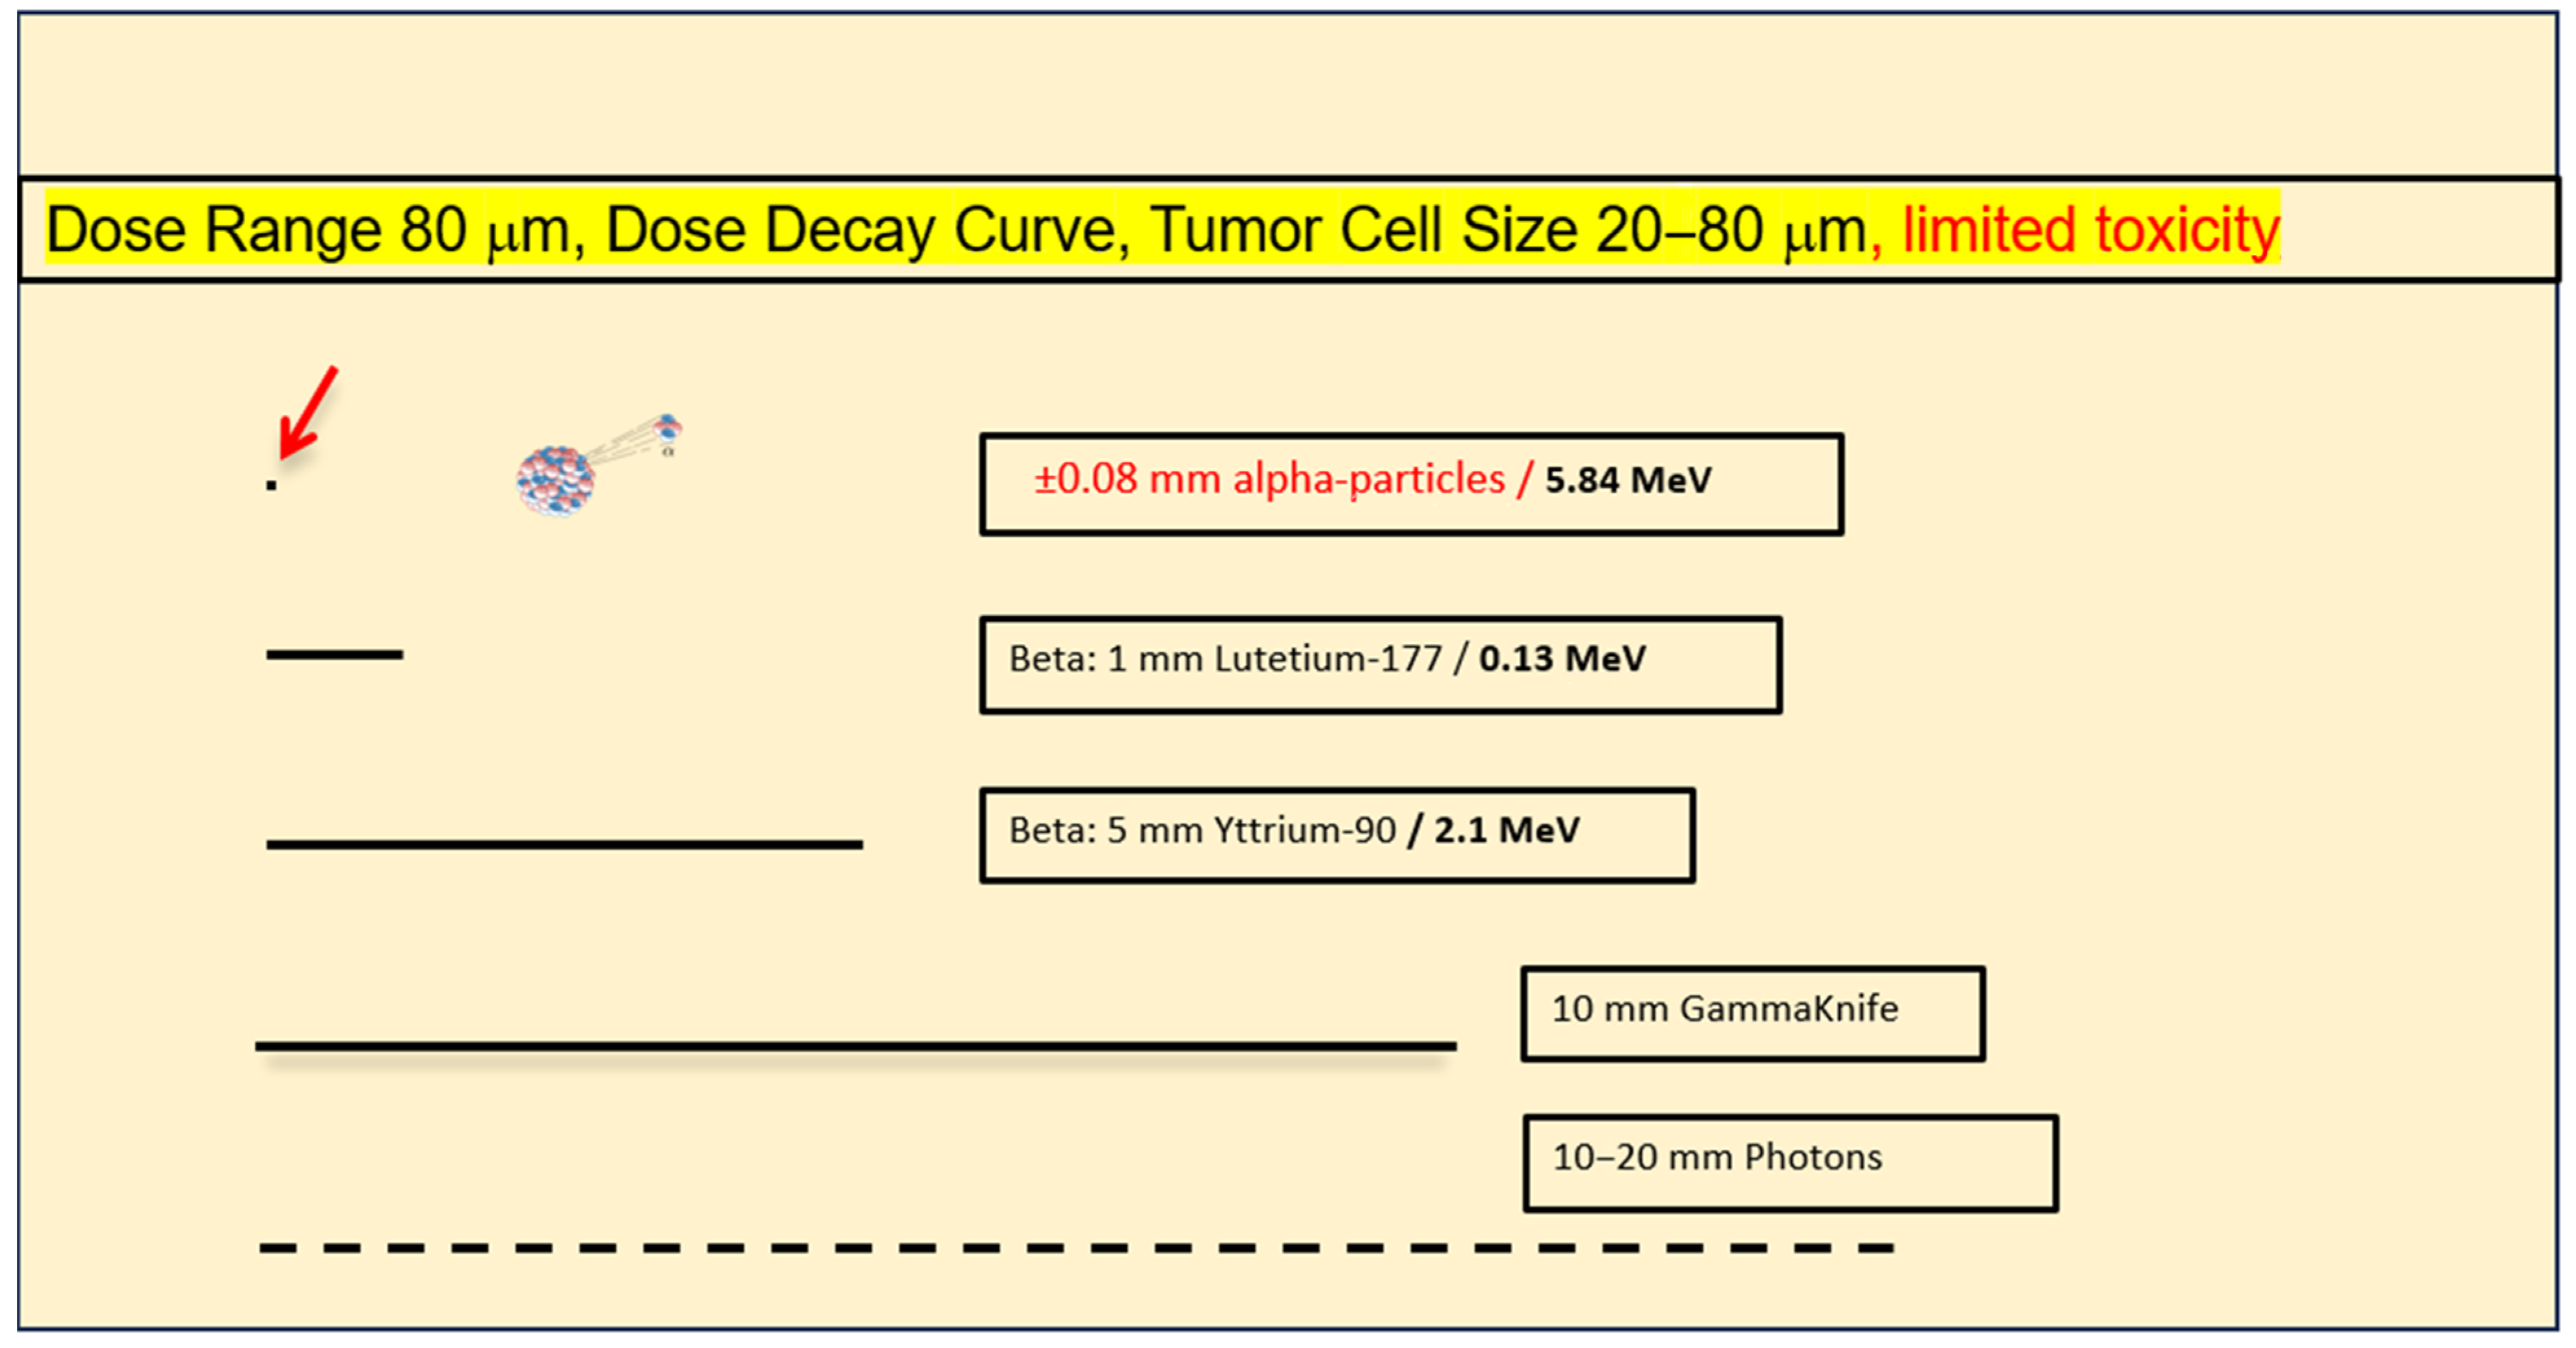This screenshot has width=2576, height=1348.
Task: Click the tiny black alpha range dot
Action: click(271, 485)
